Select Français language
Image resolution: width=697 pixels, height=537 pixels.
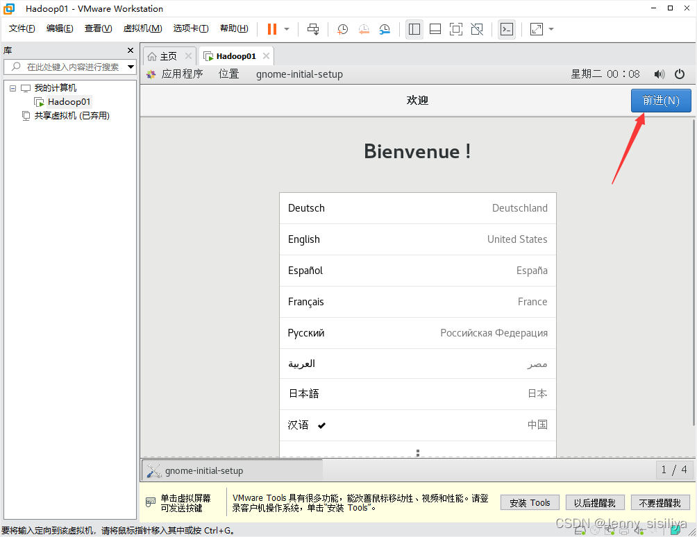(x=418, y=302)
